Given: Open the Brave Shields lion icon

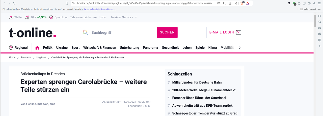Looking at the screenshot, I should [x=242, y=3].
